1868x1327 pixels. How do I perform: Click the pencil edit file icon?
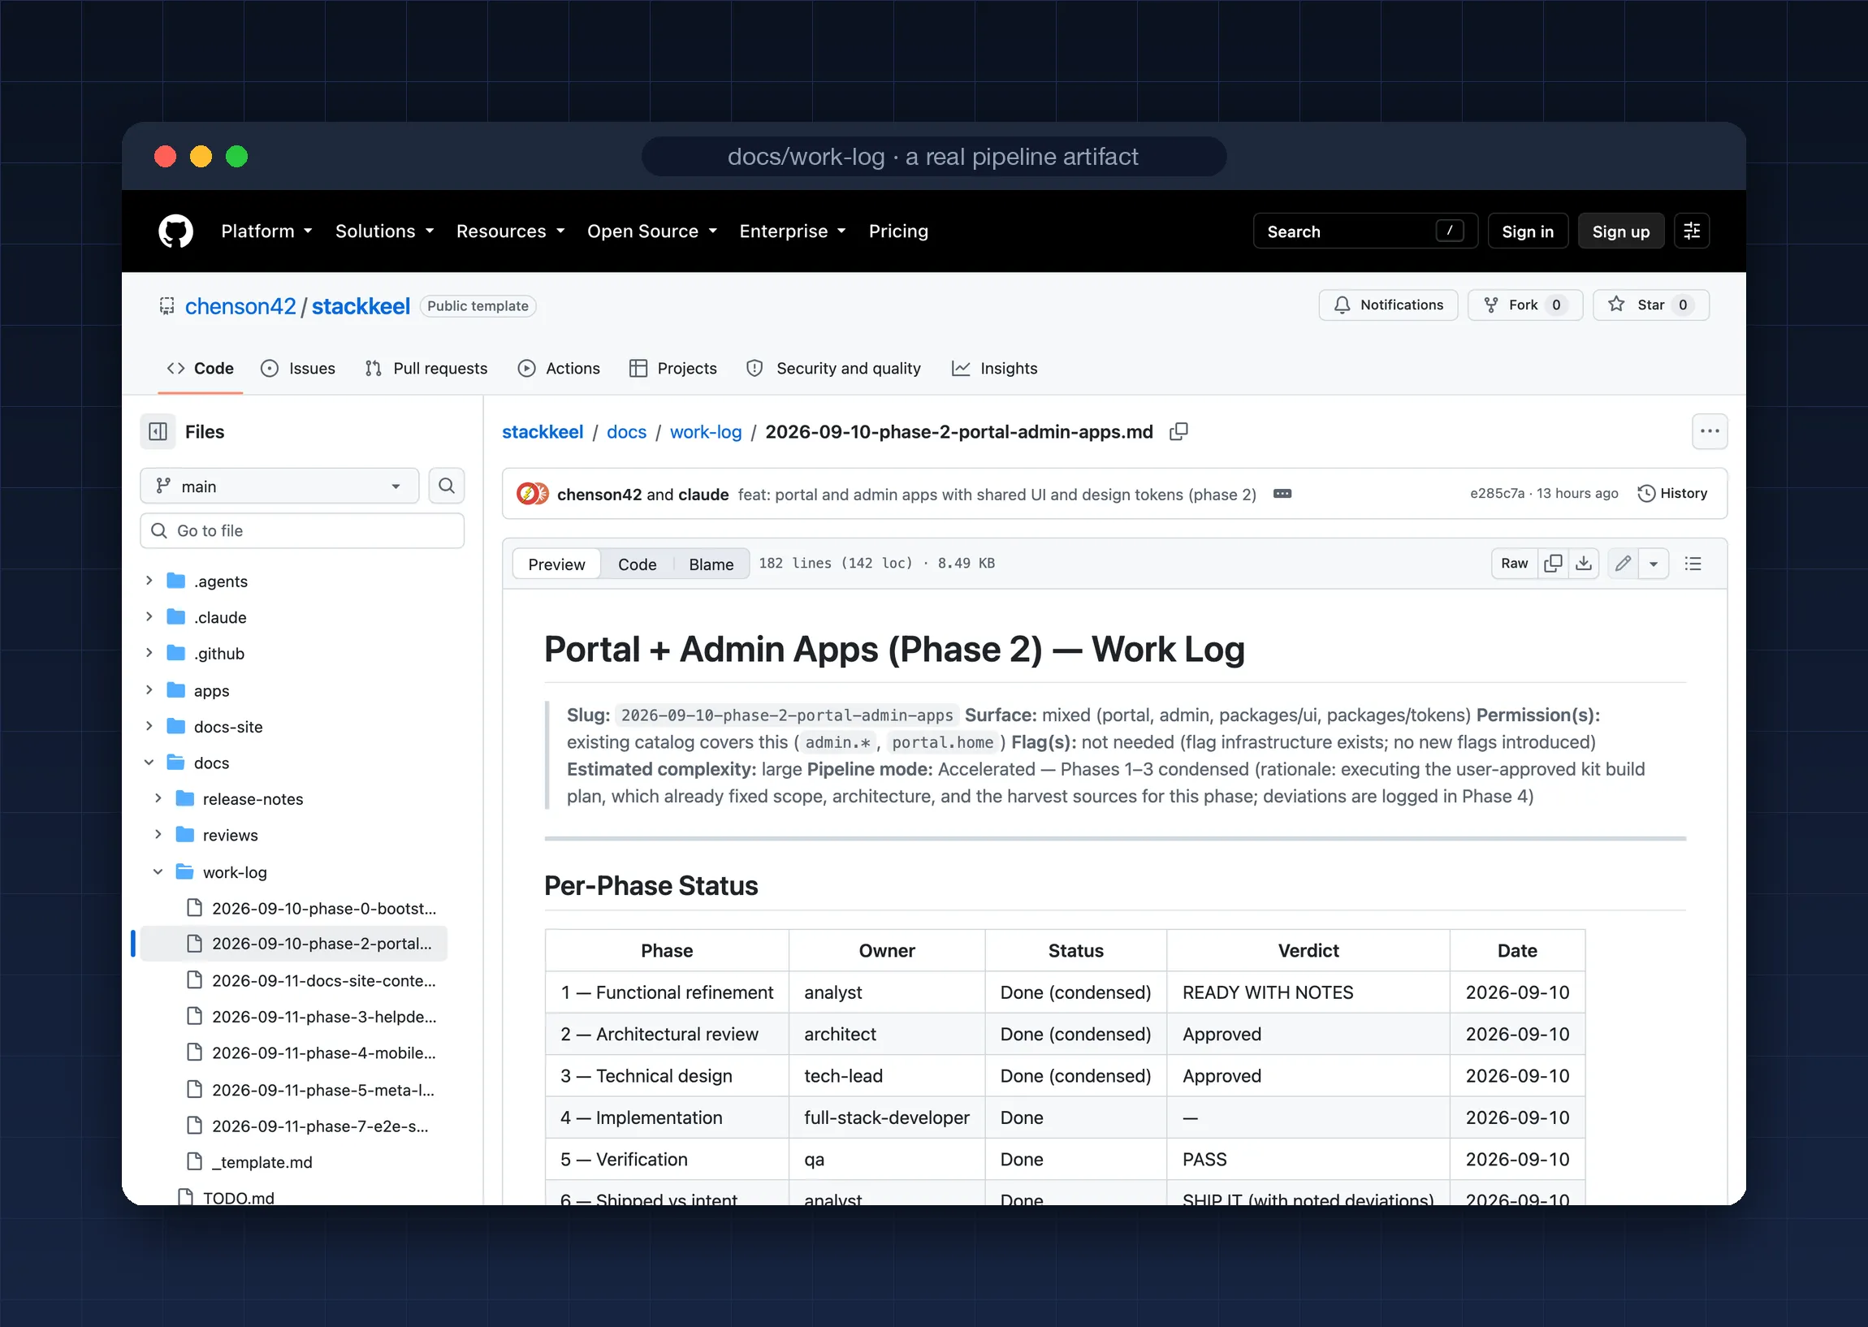point(1623,563)
